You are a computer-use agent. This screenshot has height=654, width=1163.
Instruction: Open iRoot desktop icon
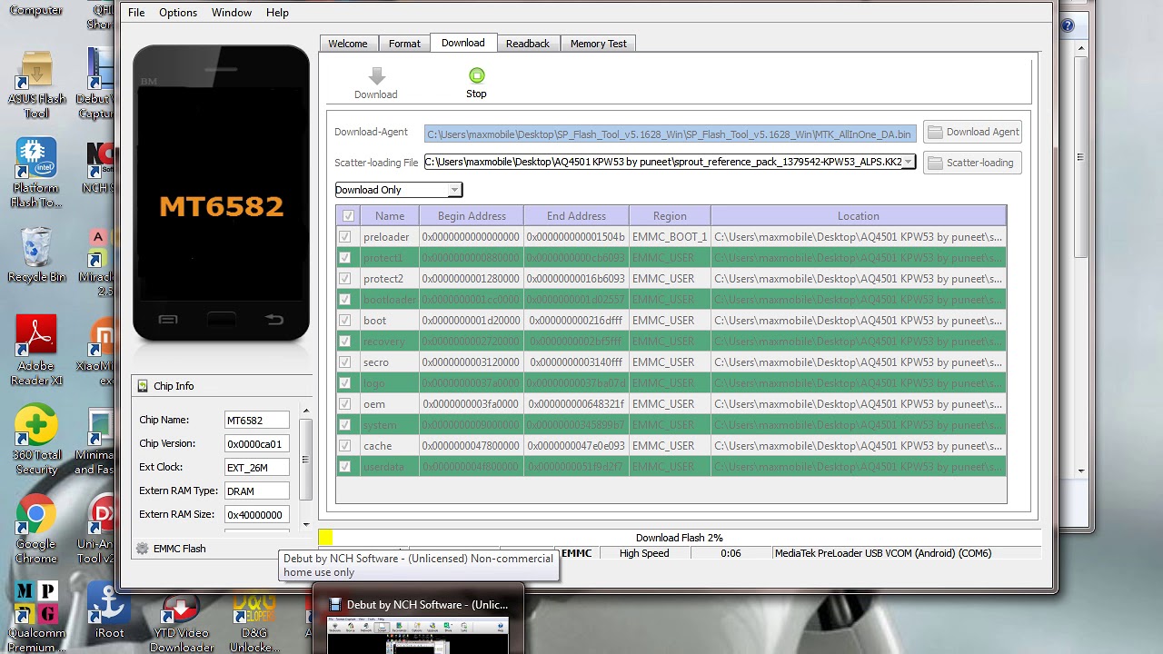tap(110, 610)
